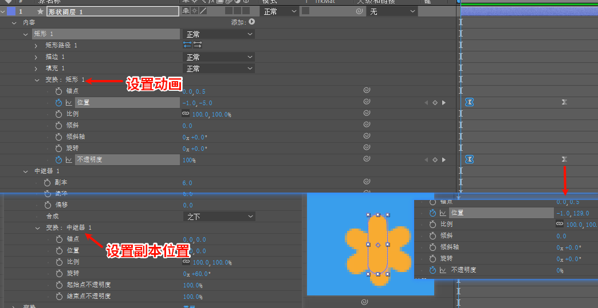
Task: Select second 不透明度 keyframe in timeline
Action: click(x=564, y=159)
